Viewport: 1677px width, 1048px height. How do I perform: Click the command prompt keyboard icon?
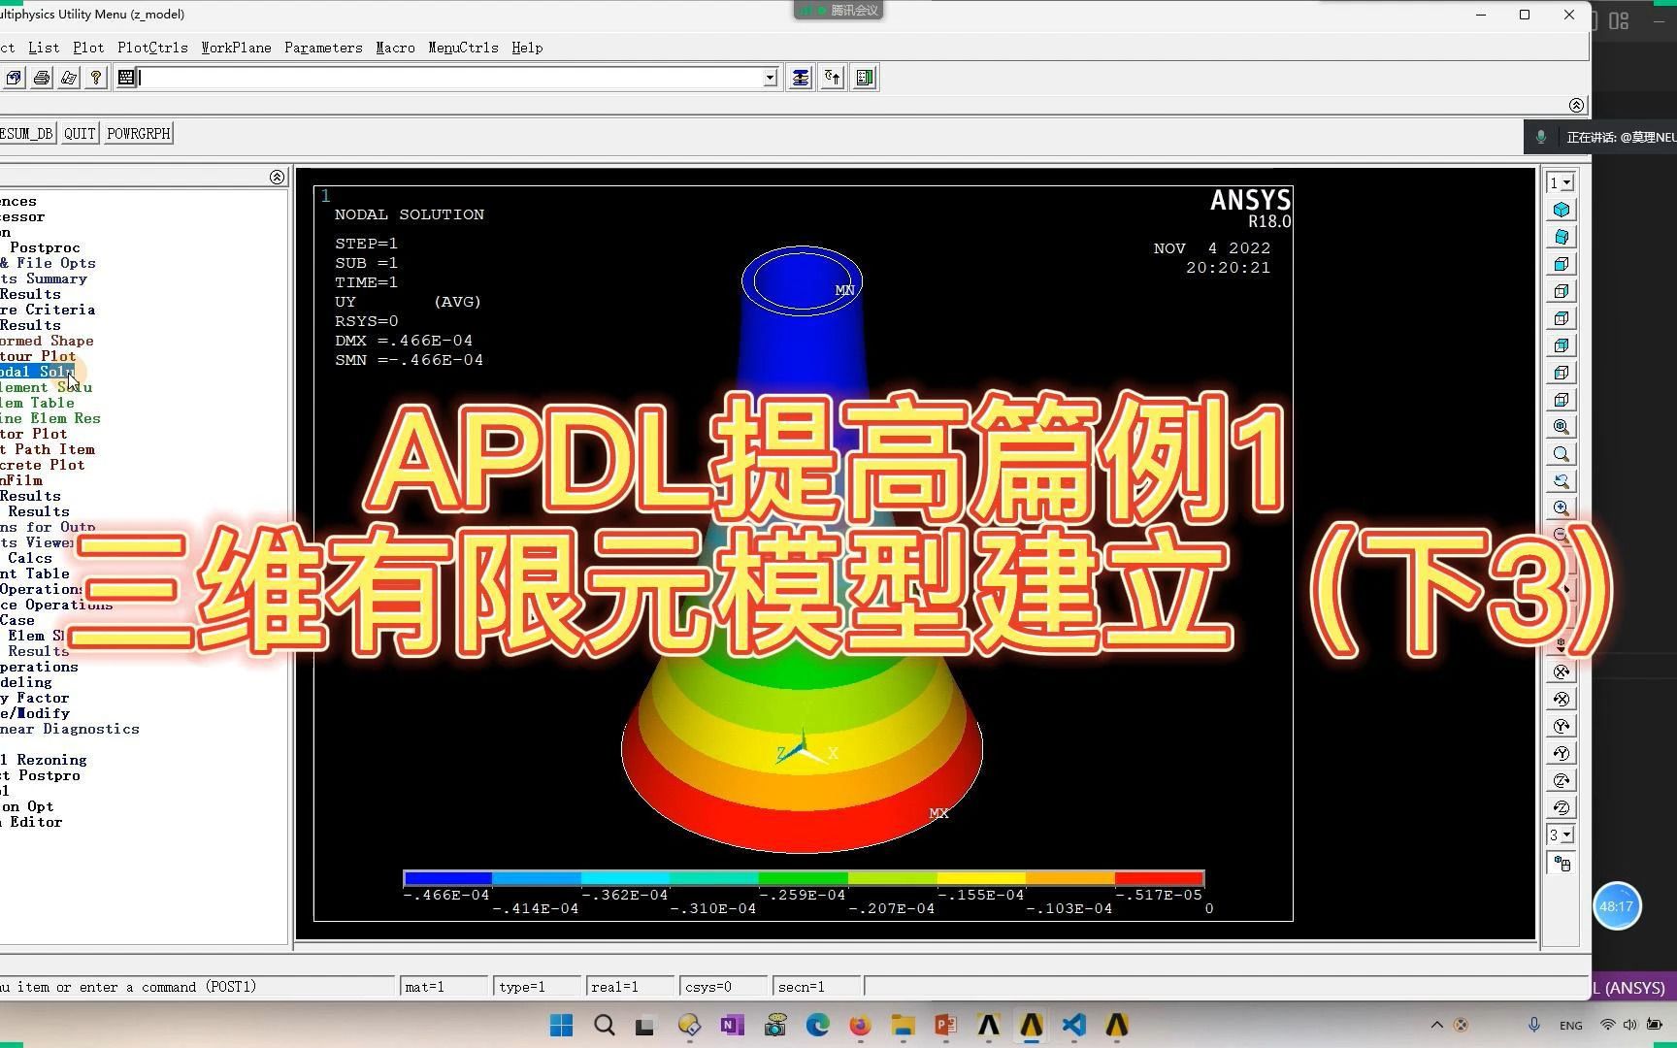click(x=126, y=78)
